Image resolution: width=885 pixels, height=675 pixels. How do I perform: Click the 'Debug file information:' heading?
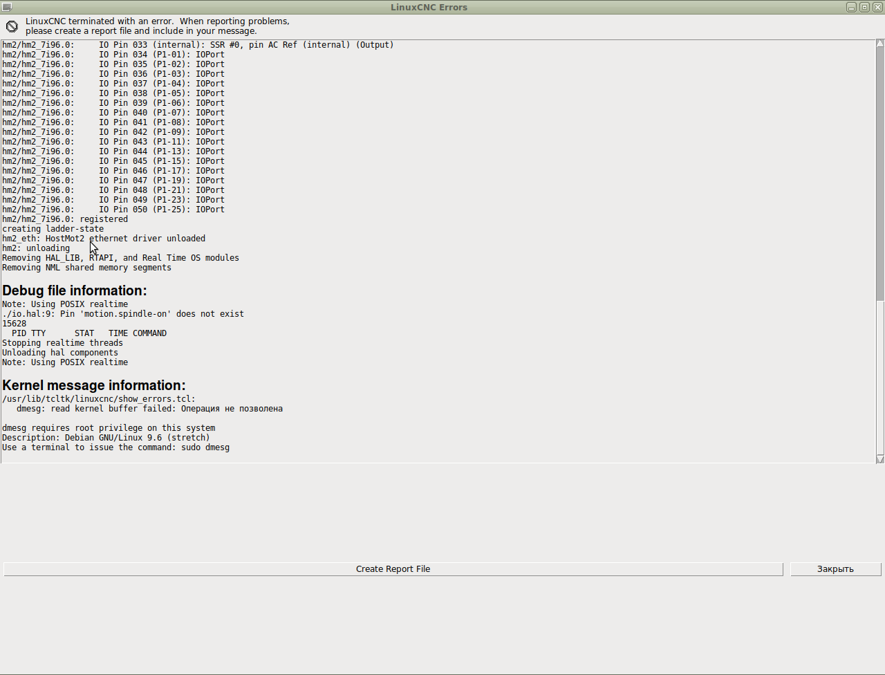tap(75, 290)
